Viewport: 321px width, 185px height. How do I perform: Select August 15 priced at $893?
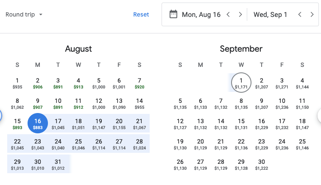click(x=17, y=124)
